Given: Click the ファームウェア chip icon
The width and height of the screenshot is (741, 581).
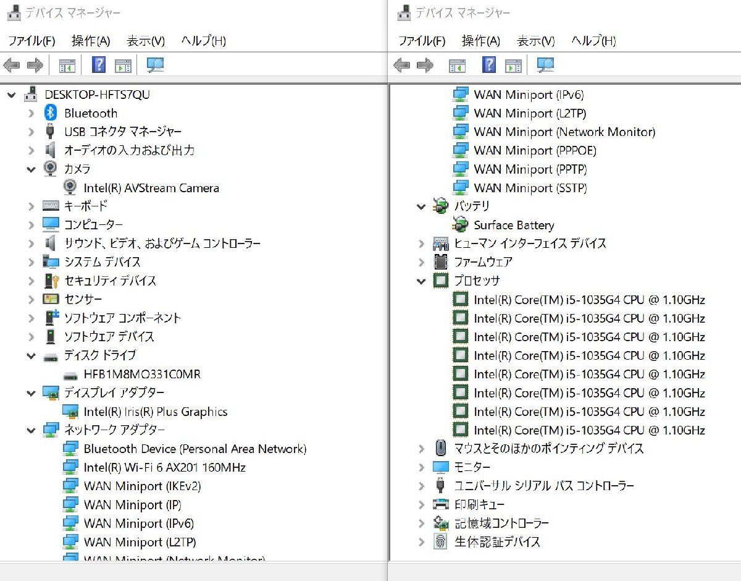Looking at the screenshot, I should 440,262.
